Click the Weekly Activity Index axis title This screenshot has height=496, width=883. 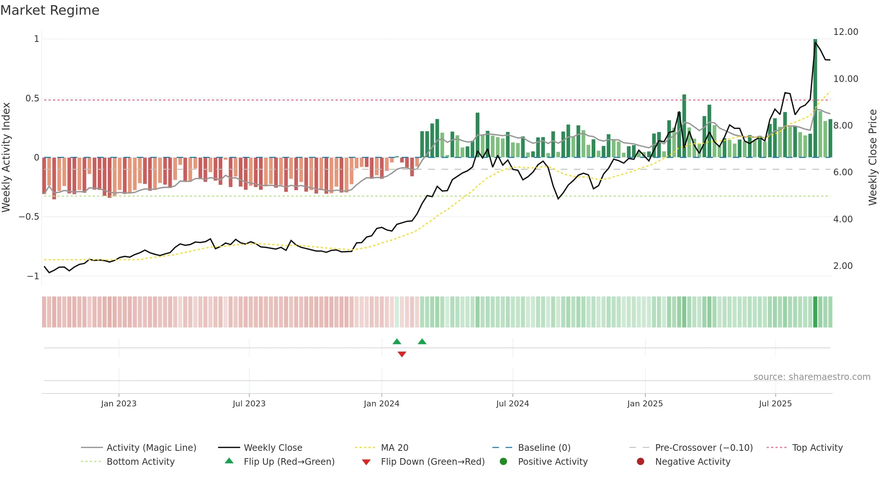6,157
